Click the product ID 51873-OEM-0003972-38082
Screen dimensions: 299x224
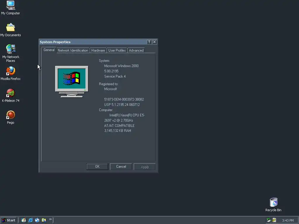[124, 99]
